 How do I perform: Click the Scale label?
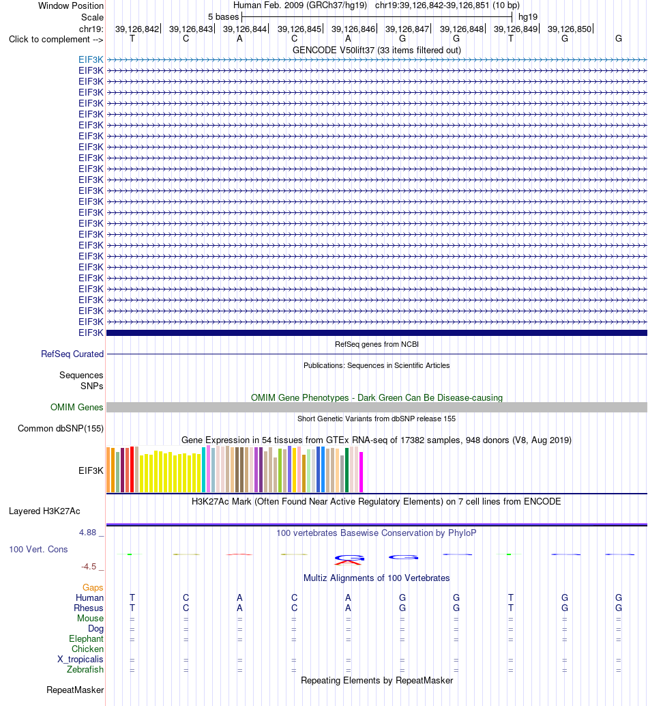point(92,17)
